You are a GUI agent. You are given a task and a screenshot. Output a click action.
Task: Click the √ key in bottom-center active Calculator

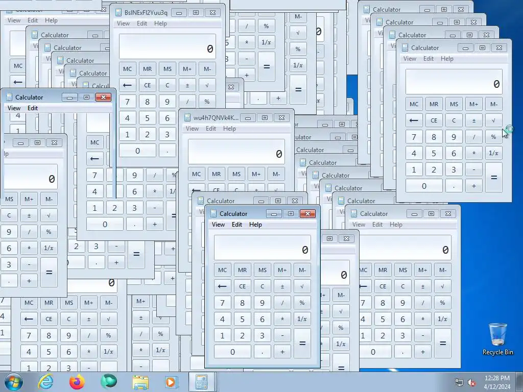coord(302,286)
